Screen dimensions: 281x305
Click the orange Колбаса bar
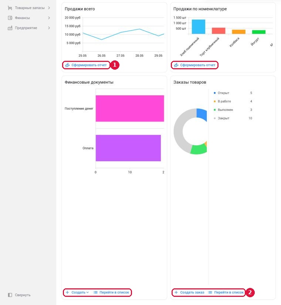pos(239,32)
